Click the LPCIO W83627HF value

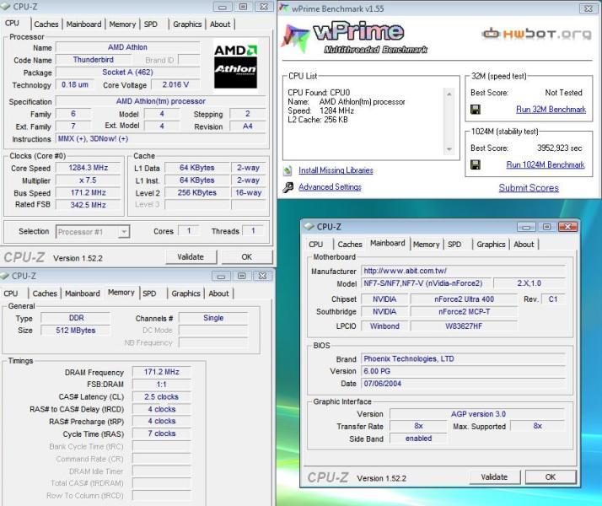(465, 326)
